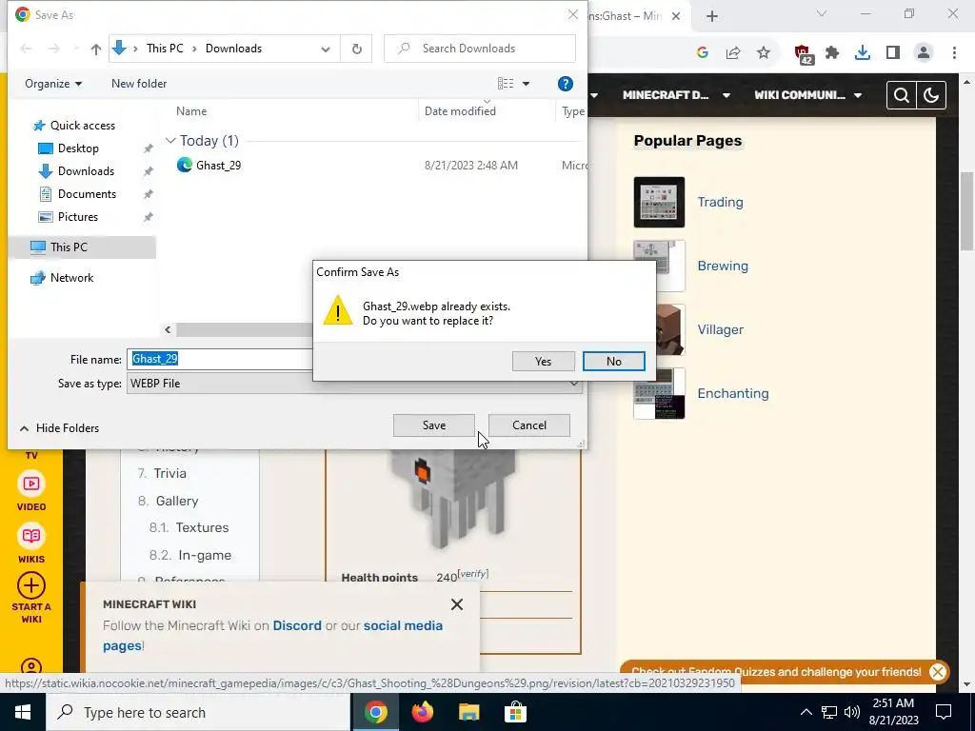Click START A WIKI plus icon

pos(31,585)
